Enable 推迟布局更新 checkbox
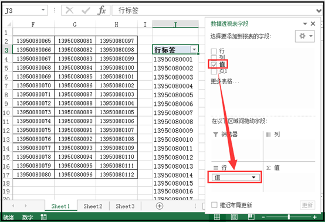Viewport: 325px width, 222px height. tap(214, 205)
